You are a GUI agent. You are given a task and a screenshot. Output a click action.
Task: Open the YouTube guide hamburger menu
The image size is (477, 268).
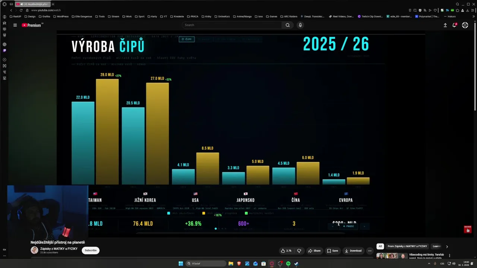pyautogui.click(x=15, y=25)
